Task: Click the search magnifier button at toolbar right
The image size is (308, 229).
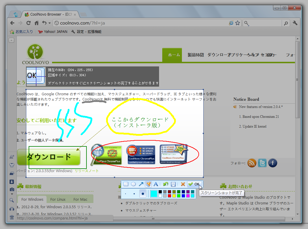Action: click(x=286, y=23)
